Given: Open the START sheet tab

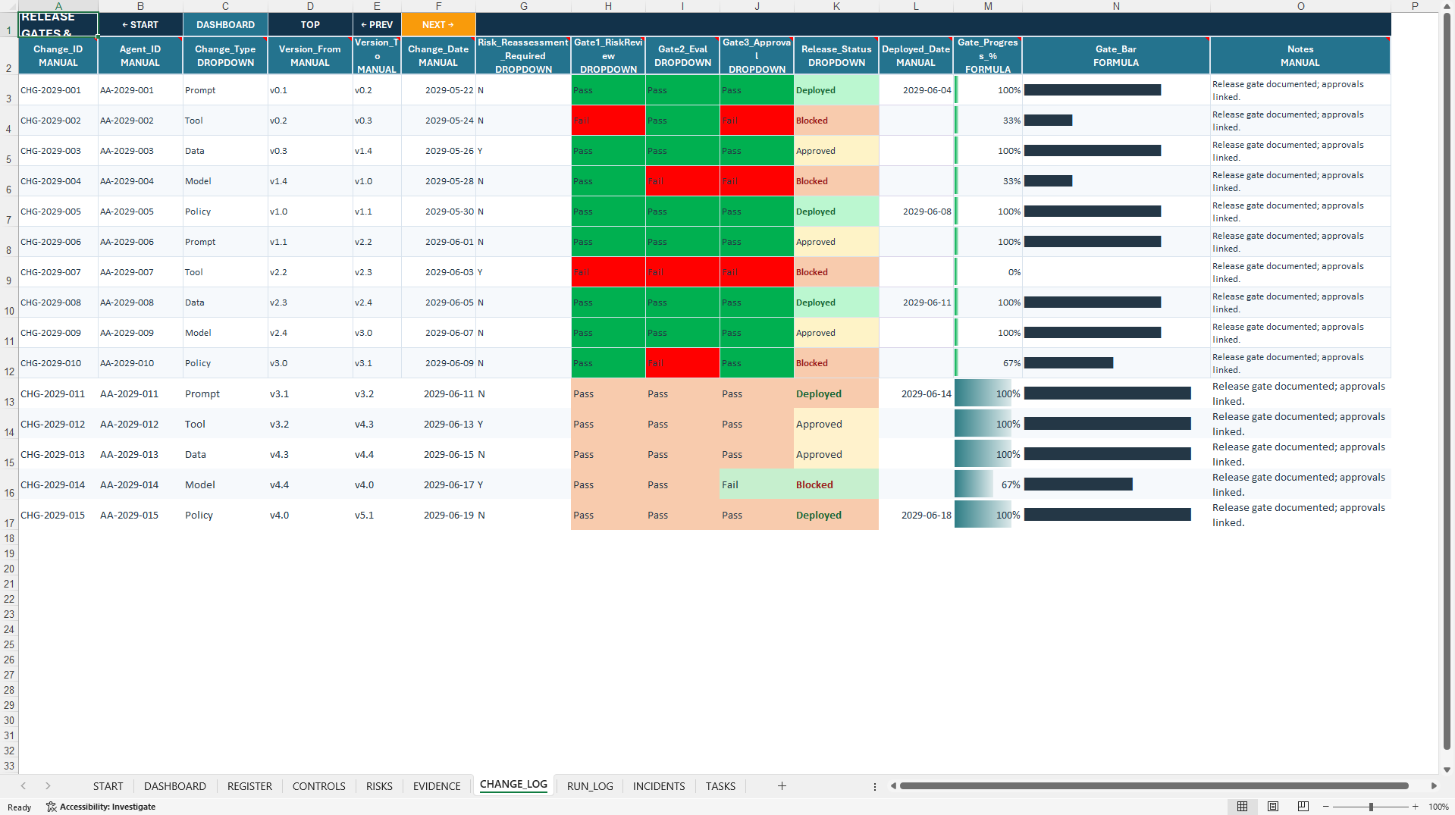Looking at the screenshot, I should [108, 786].
